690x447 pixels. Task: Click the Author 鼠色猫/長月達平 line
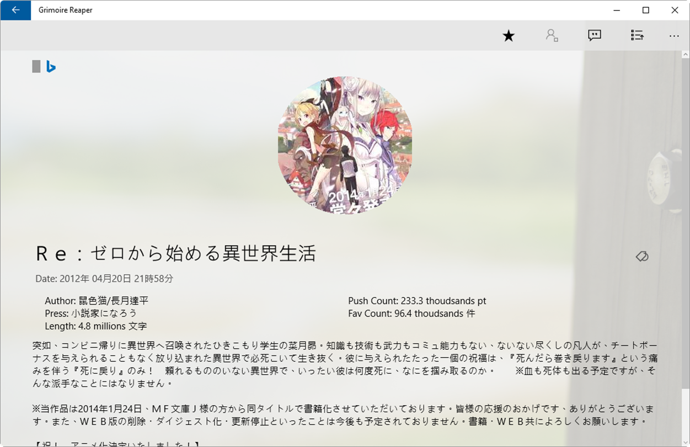pyautogui.click(x=97, y=301)
